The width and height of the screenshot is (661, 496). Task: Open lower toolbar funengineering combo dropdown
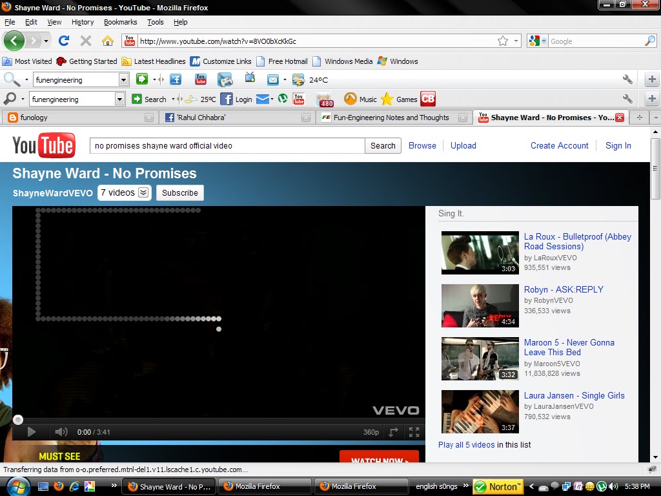click(x=119, y=99)
